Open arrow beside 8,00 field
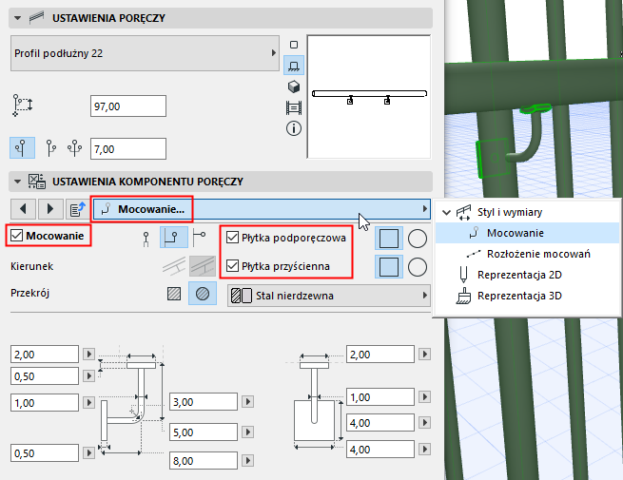 coord(247,461)
